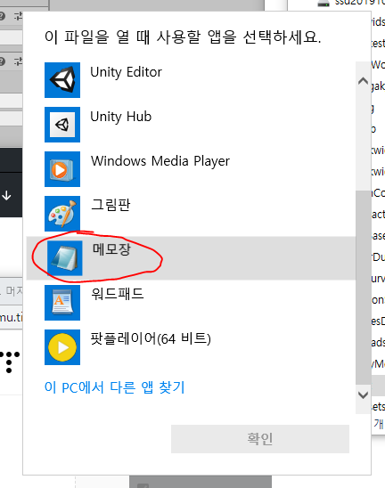The image size is (385, 488).
Task: Click the 'Unity Editor' label
Action: point(127,72)
